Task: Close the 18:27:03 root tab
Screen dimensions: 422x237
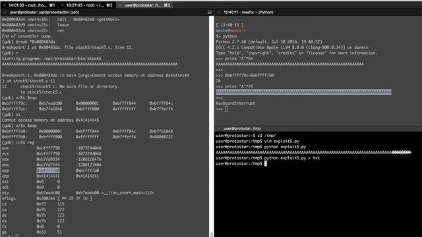Action: pos(63,5)
